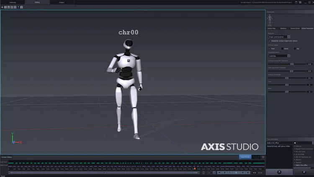The width and height of the screenshot is (314, 177).
Task: Select the 'Push Up' take
Action: 299,146
